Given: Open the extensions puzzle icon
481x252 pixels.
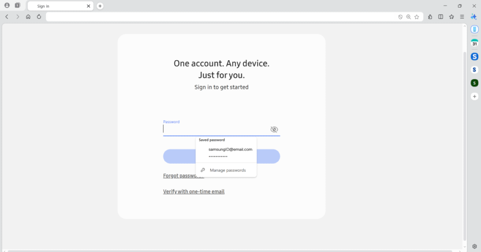Looking at the screenshot, I should tap(430, 17).
